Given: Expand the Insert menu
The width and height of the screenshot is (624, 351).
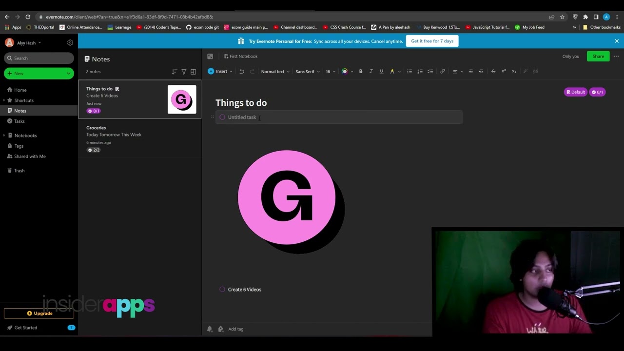Looking at the screenshot, I should [221, 72].
